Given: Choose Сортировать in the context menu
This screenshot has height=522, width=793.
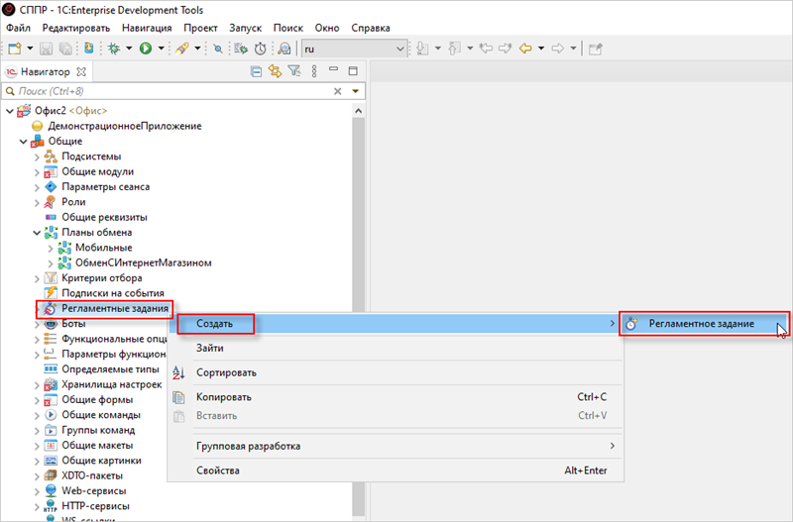Looking at the screenshot, I should click(226, 372).
